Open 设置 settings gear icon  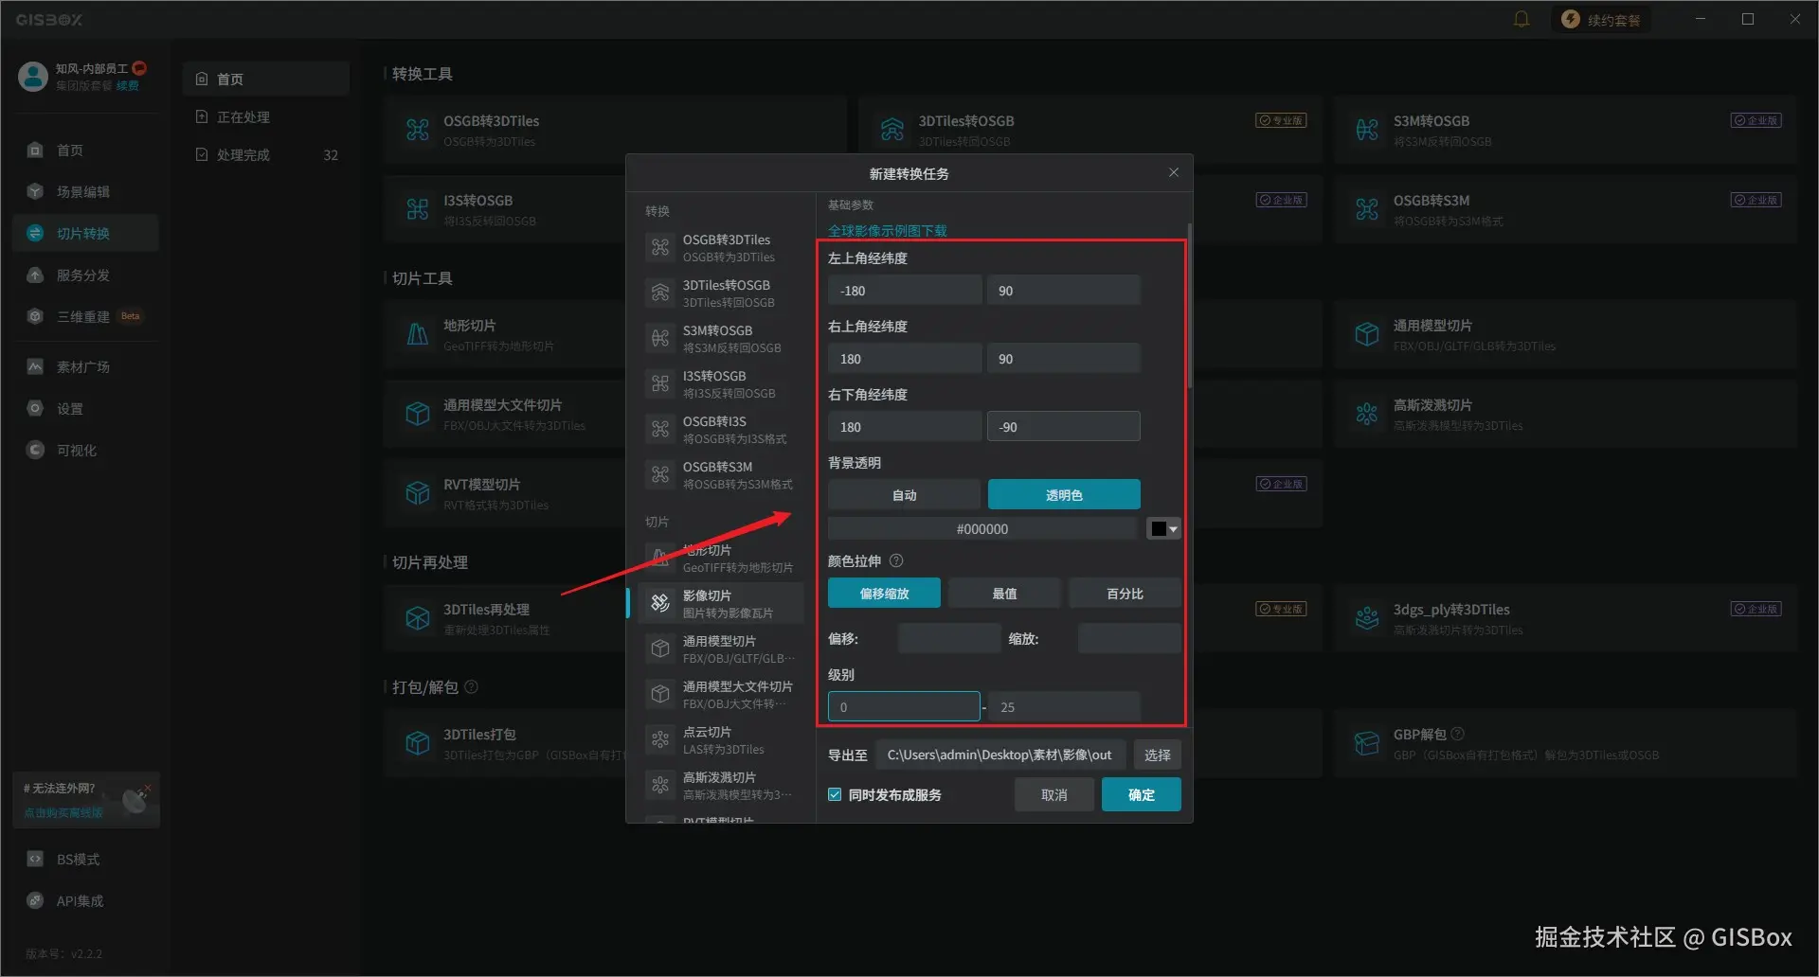35,408
